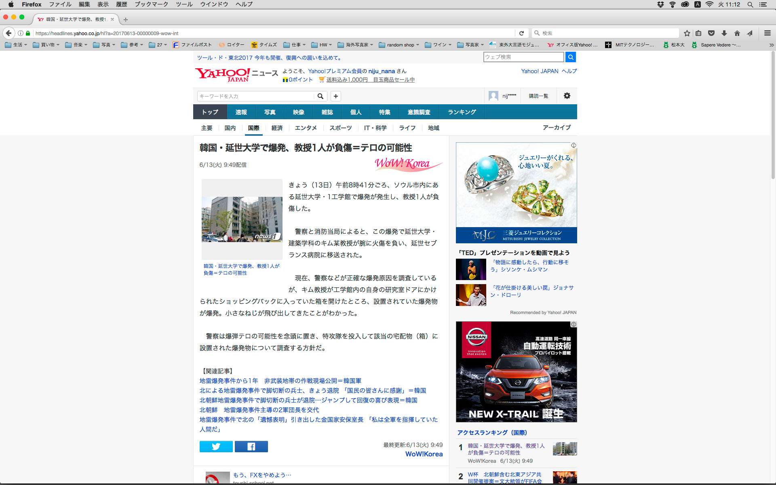Image resolution: width=776 pixels, height=485 pixels.
Task: Click plus button beside keyword search
Action: 335,96
